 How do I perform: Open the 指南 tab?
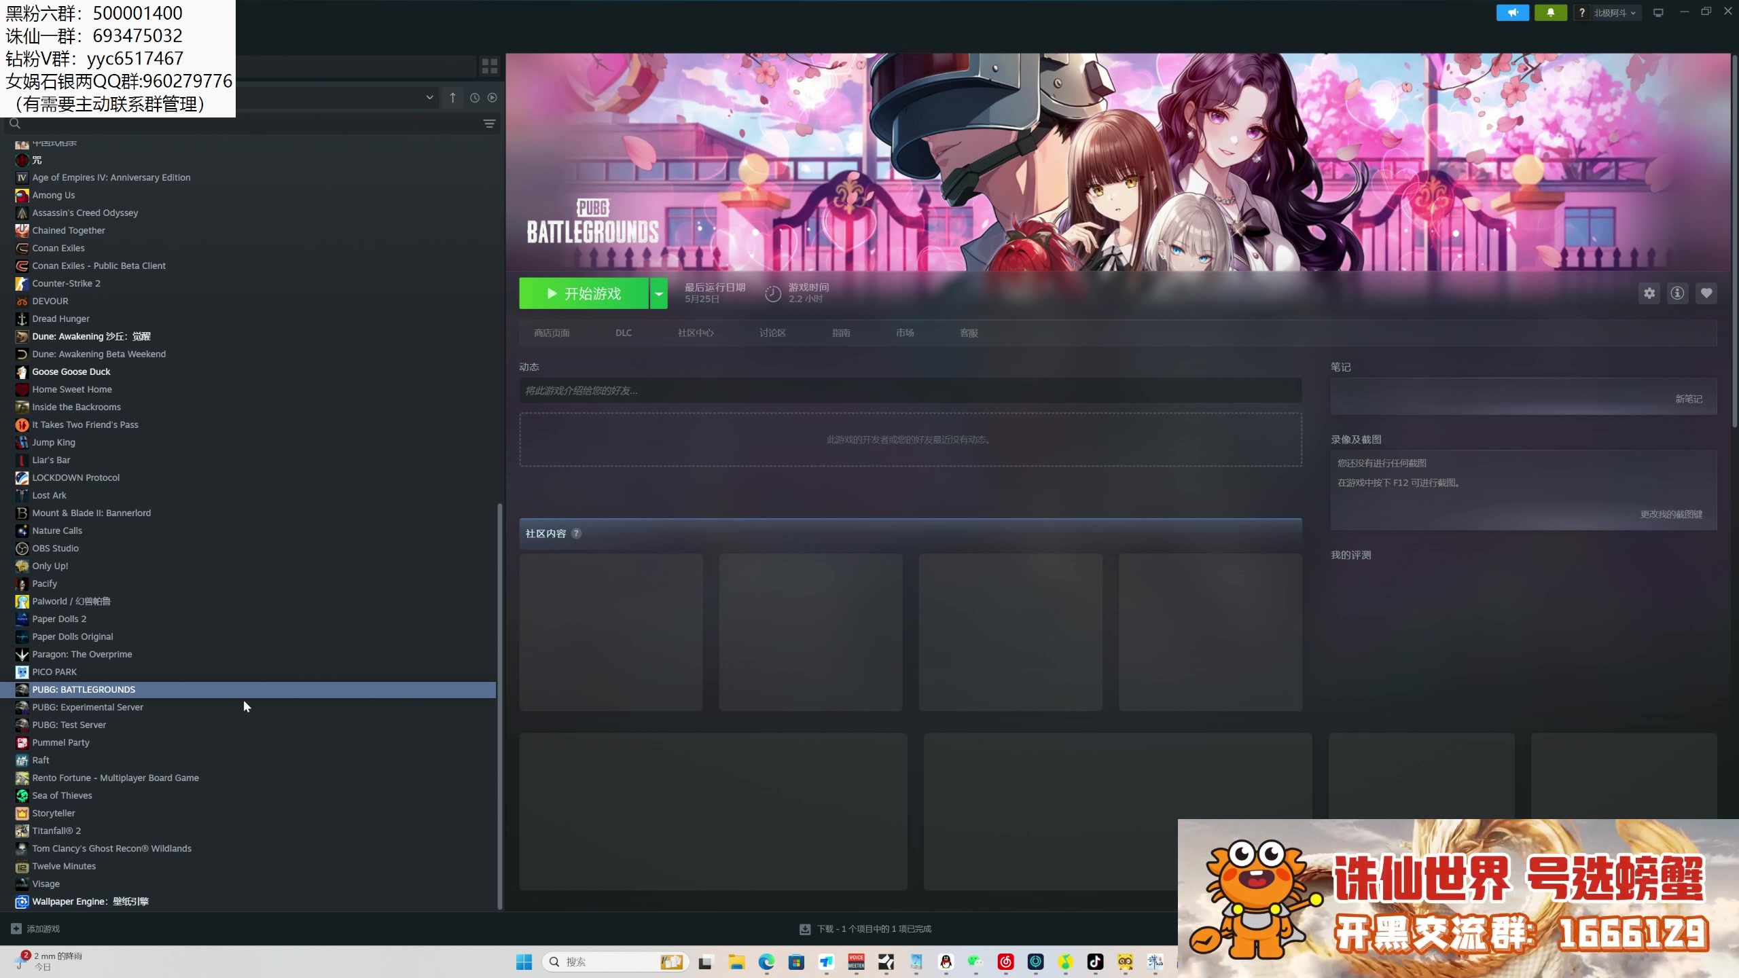(x=841, y=333)
